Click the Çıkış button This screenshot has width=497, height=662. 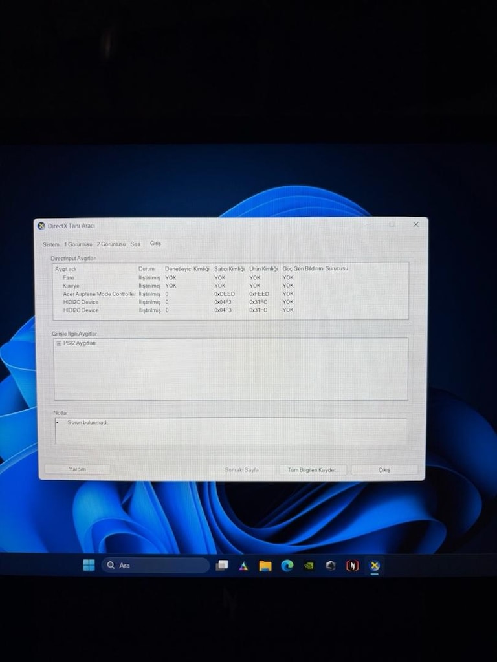384,470
